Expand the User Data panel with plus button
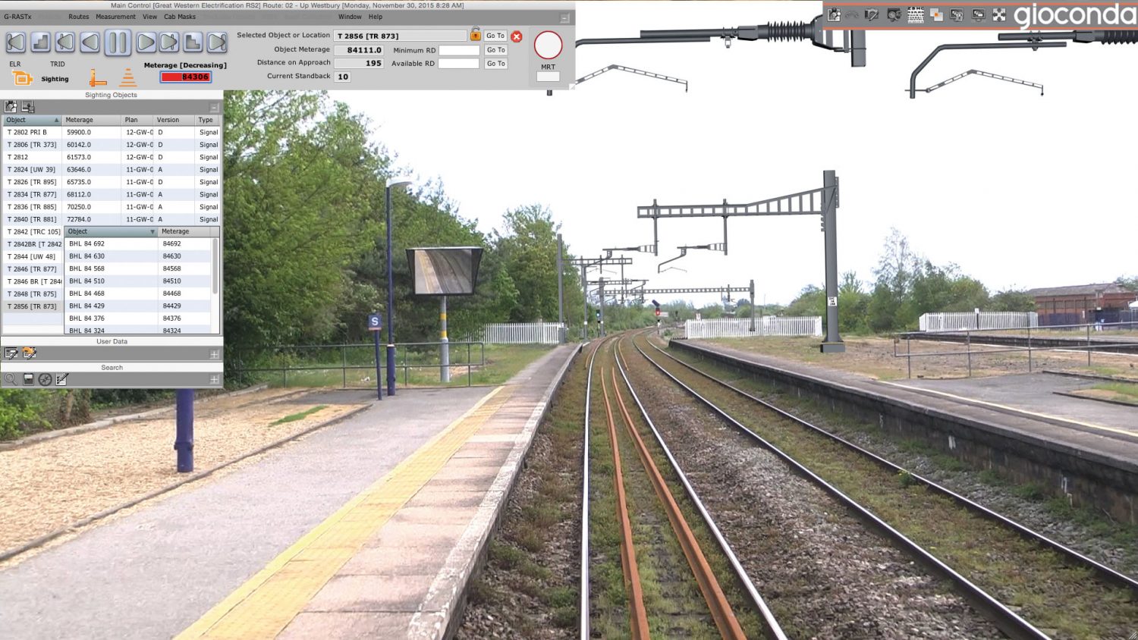Viewport: 1138px width, 640px height. (x=214, y=354)
